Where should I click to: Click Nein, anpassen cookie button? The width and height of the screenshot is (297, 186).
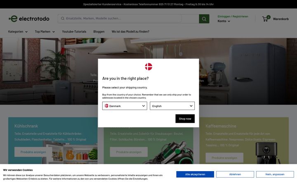(x=275, y=174)
